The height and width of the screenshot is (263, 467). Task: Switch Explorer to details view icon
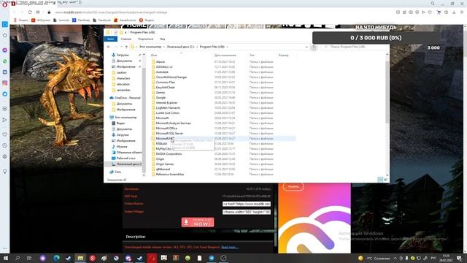point(380,180)
